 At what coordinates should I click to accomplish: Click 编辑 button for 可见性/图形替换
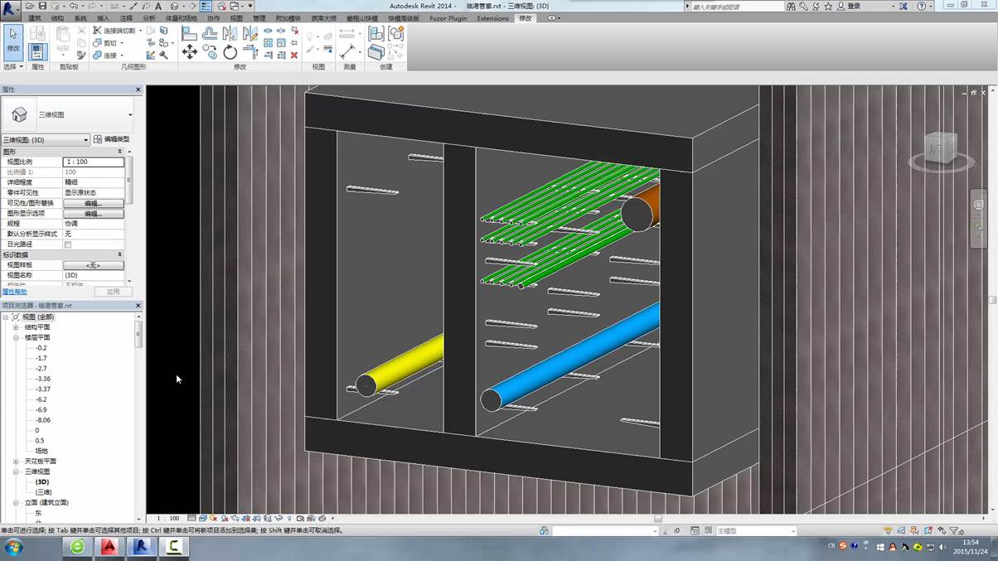pyautogui.click(x=93, y=203)
